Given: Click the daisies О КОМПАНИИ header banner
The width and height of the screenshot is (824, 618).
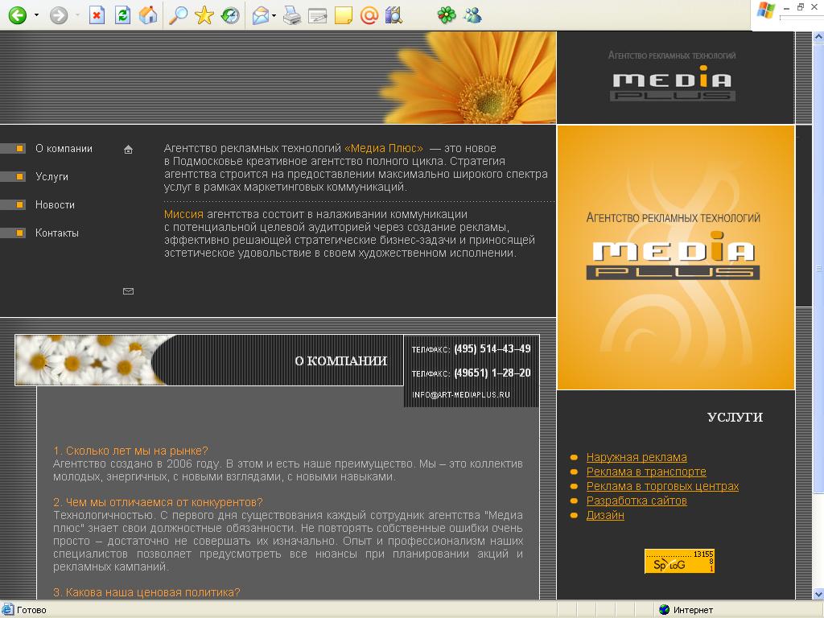Looking at the screenshot, I should 209,360.
